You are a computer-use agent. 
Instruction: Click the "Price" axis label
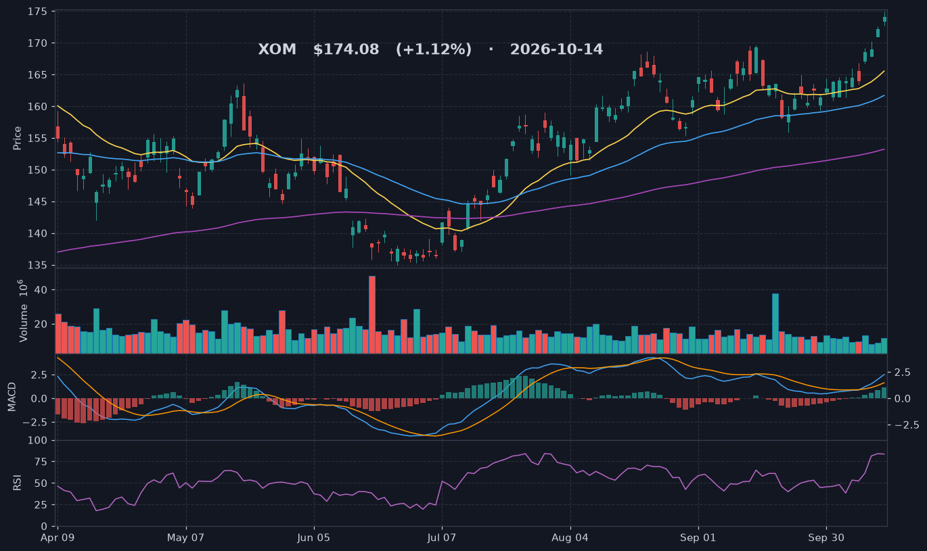pos(18,138)
